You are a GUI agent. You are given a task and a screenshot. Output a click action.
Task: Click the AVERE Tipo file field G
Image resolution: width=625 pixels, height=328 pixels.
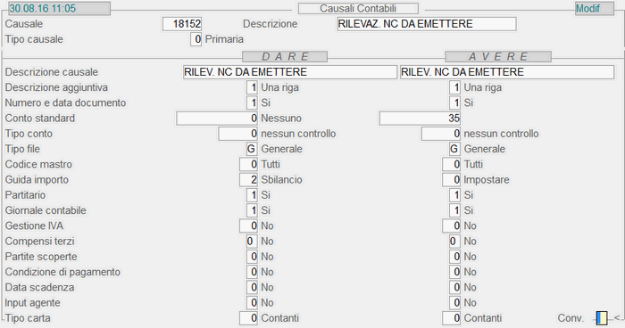(x=454, y=149)
